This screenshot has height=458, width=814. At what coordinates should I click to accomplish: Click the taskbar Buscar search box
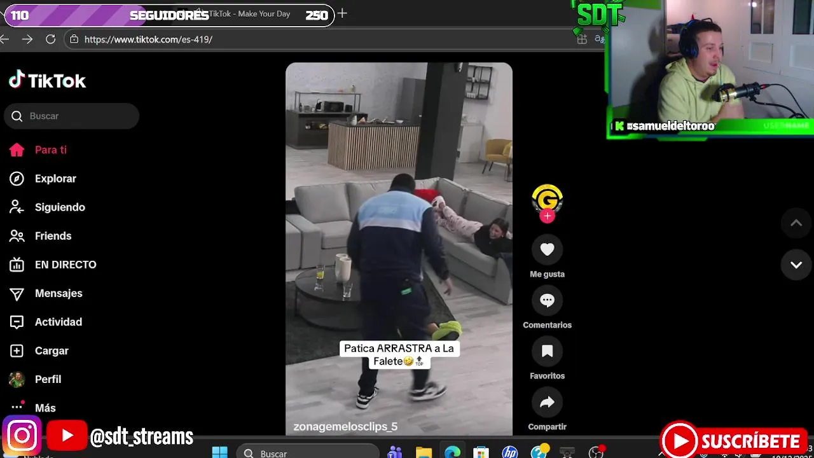click(x=308, y=453)
